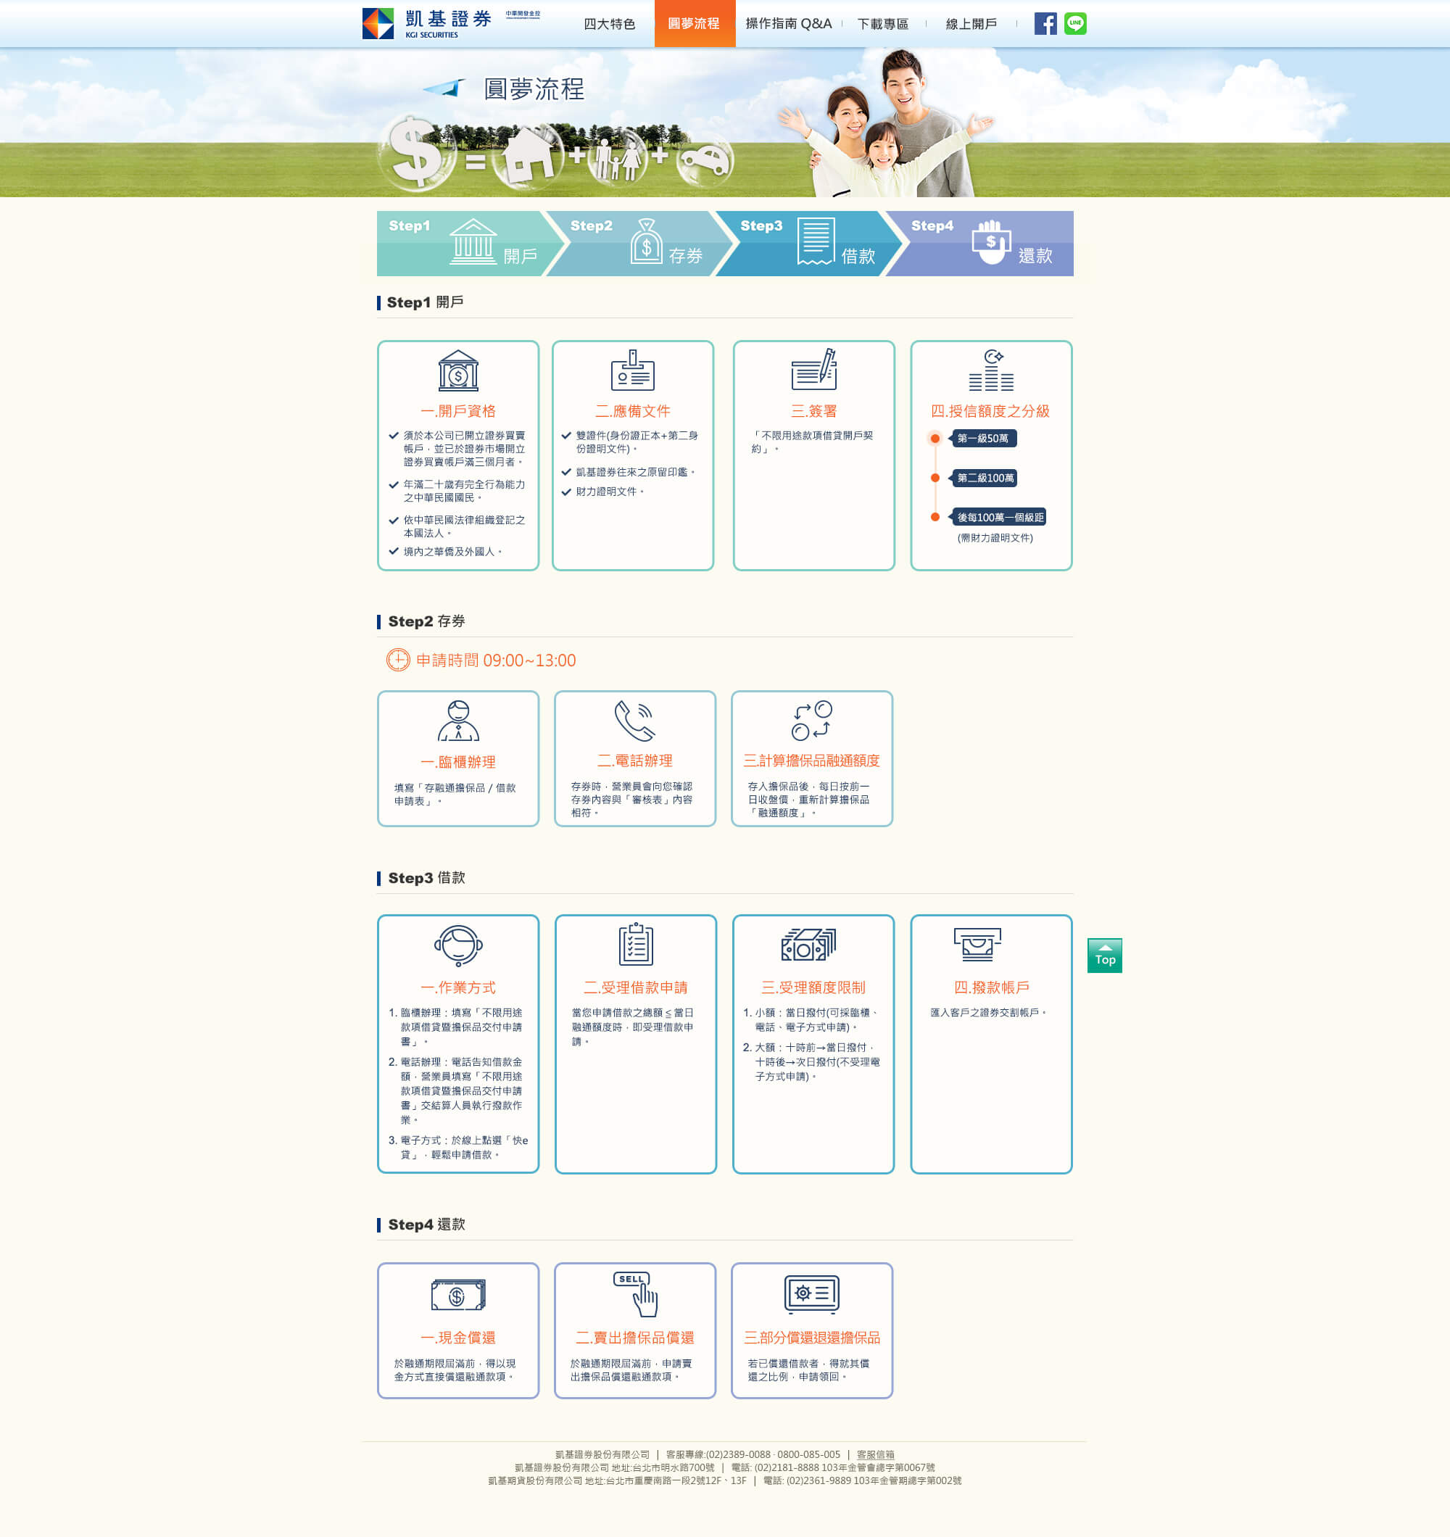The width and height of the screenshot is (1450, 1537).
Task: Open 操作指南 Q&A menu item
Action: click(788, 24)
